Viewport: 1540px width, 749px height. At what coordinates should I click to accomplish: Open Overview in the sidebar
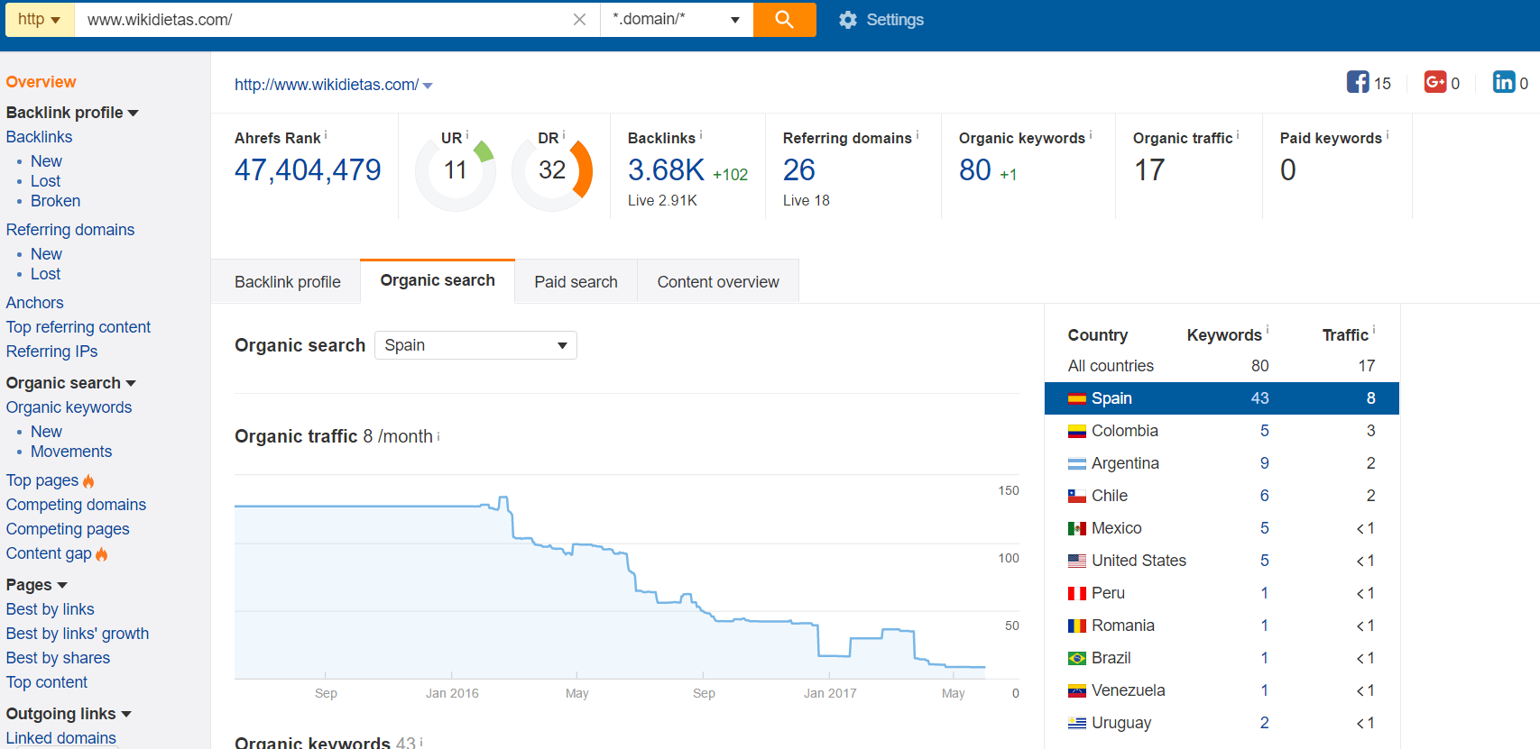point(41,82)
